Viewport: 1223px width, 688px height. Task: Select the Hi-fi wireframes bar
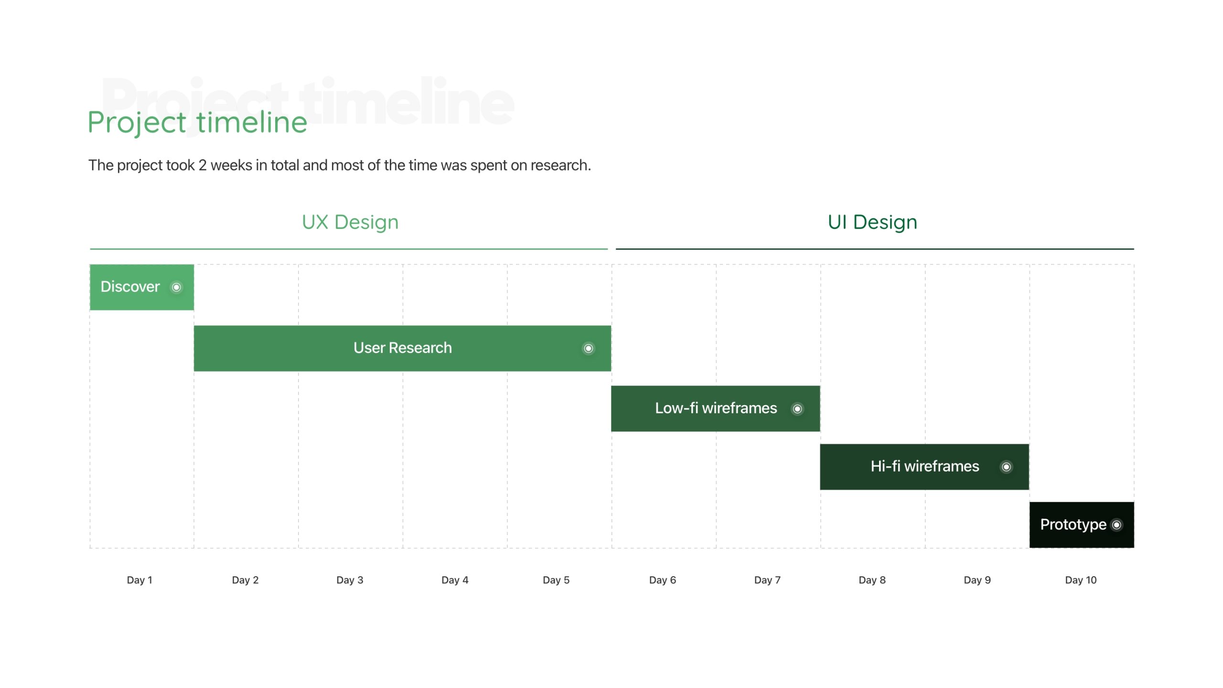pos(924,467)
